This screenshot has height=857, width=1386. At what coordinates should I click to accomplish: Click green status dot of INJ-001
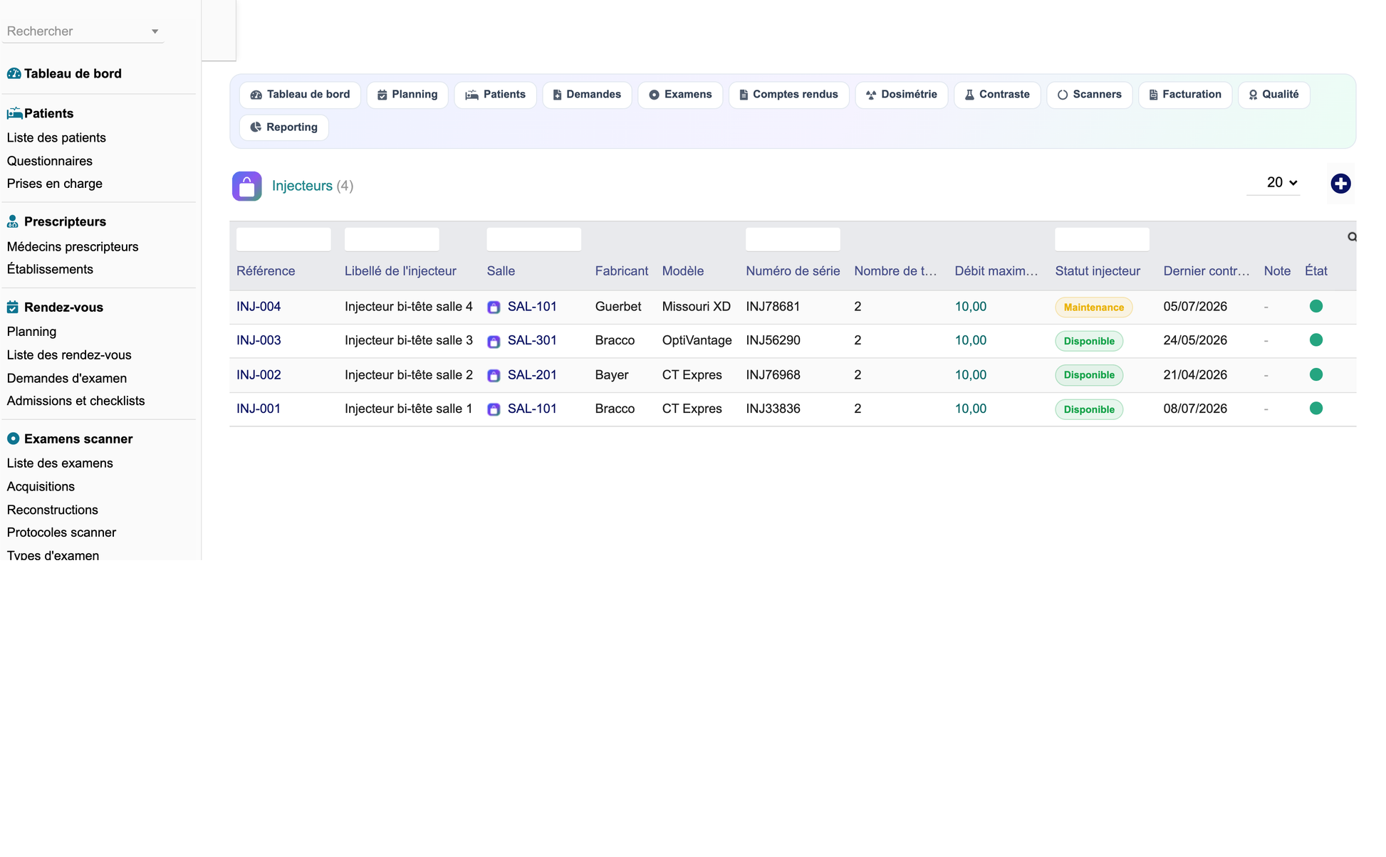pyautogui.click(x=1316, y=409)
